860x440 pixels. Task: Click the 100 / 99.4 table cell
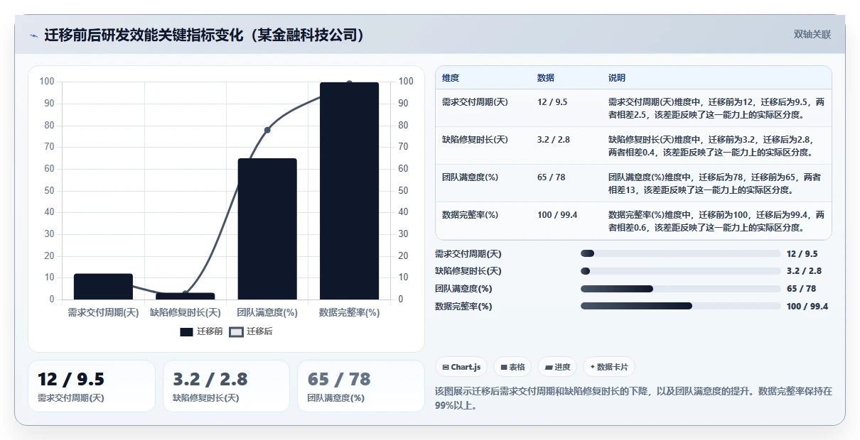tap(557, 215)
